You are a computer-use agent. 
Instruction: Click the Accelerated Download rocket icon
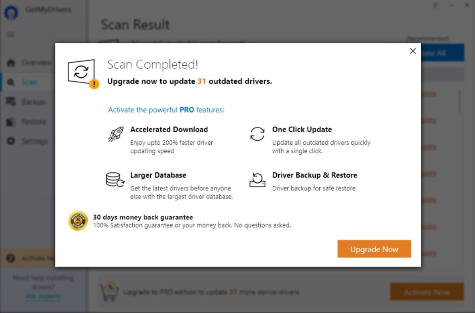click(116, 134)
